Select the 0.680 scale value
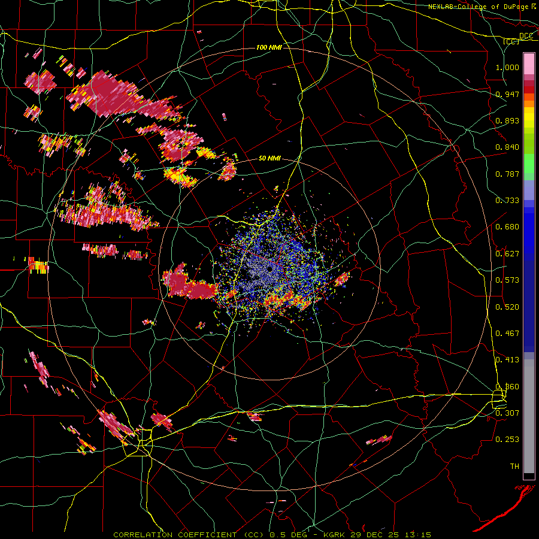539x539 pixels. click(507, 226)
